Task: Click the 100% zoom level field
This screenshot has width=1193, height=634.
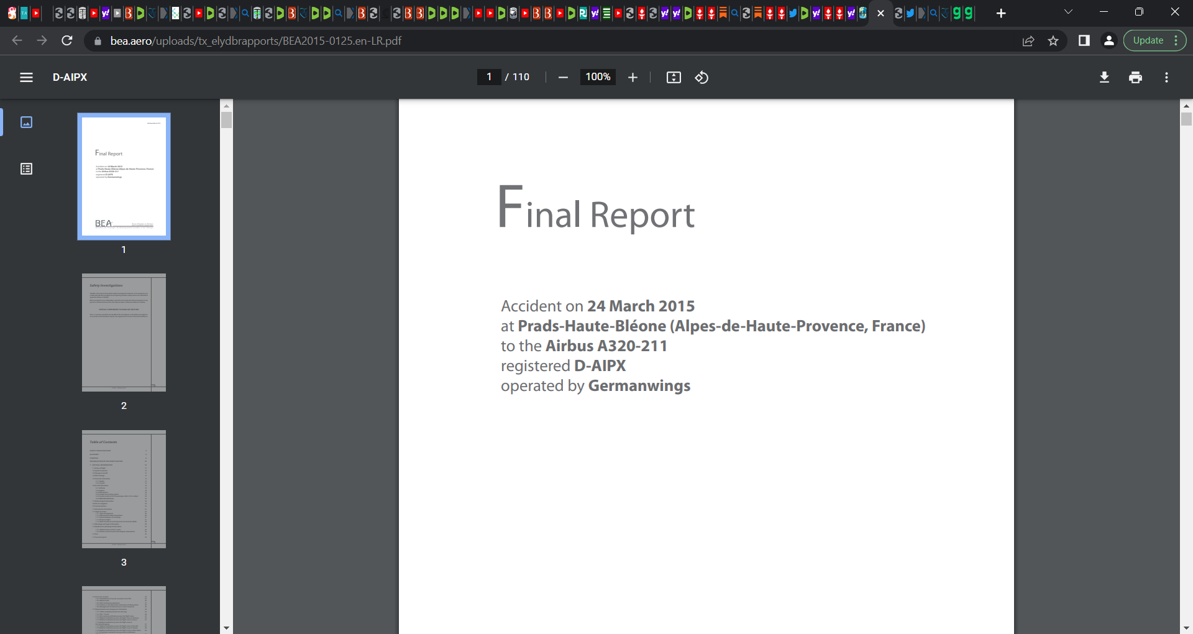Action: [598, 77]
